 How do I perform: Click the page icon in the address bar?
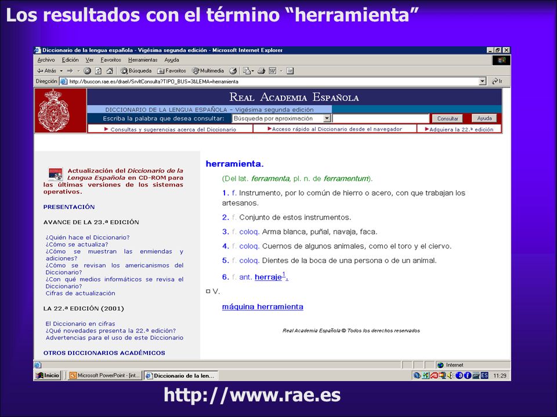(x=64, y=81)
